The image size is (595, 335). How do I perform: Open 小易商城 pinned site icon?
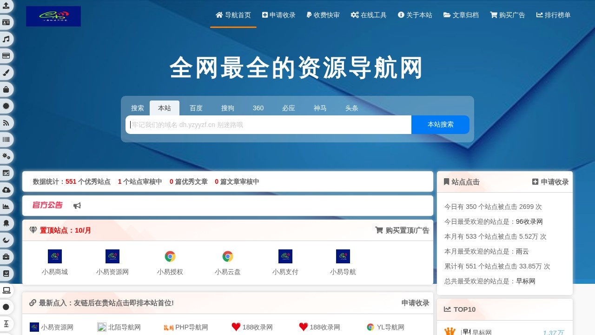[x=55, y=256]
